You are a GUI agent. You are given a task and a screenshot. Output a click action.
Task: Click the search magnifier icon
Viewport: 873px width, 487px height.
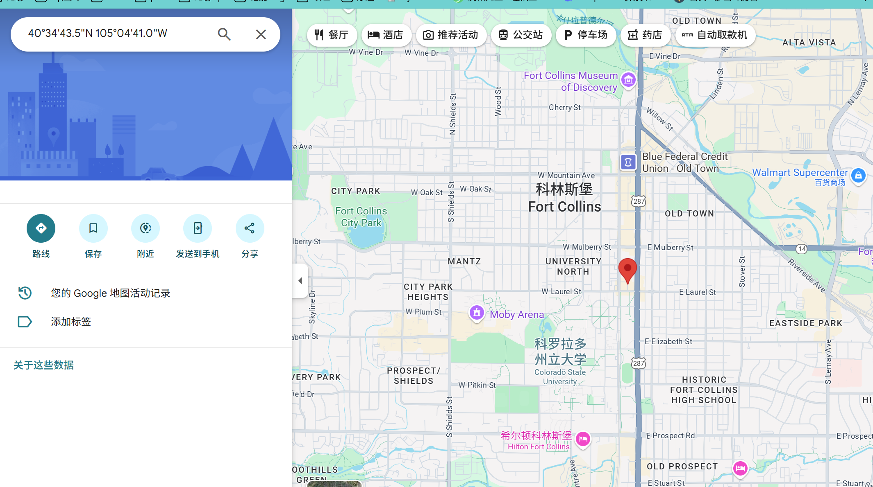tap(224, 34)
